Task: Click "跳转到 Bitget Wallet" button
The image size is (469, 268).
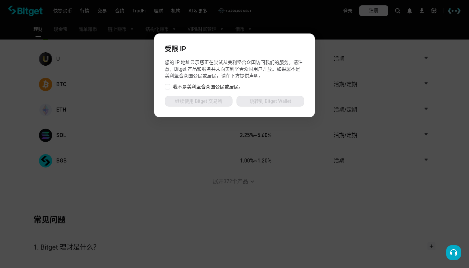Action: tap(270, 101)
